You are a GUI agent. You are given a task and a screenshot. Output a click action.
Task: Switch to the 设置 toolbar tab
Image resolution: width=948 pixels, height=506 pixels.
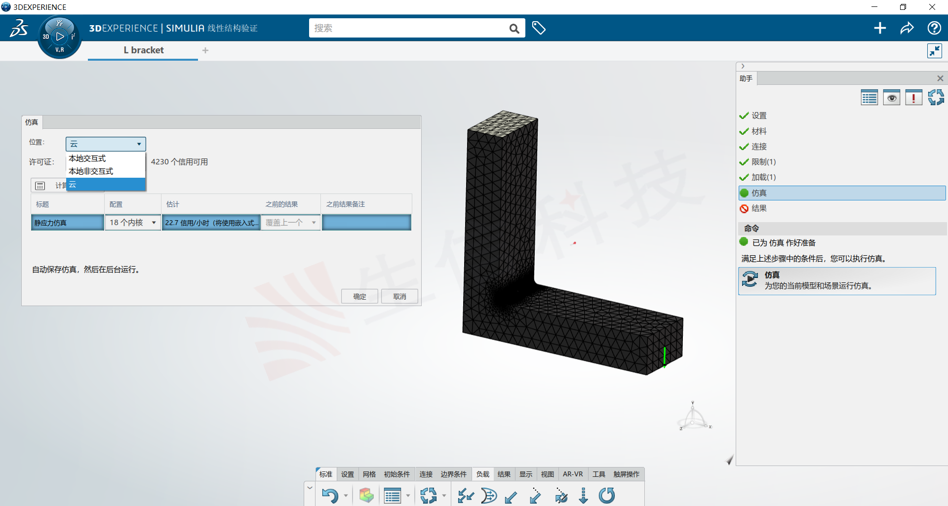click(x=348, y=474)
